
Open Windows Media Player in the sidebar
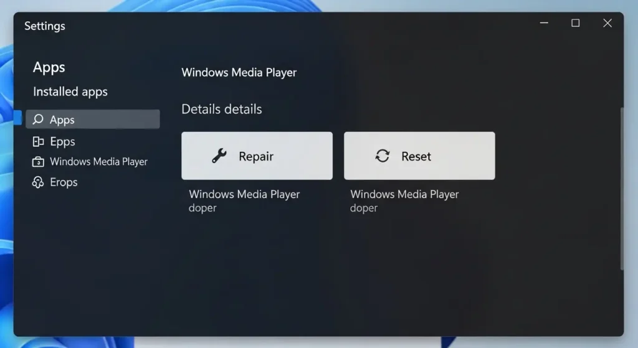click(x=90, y=162)
